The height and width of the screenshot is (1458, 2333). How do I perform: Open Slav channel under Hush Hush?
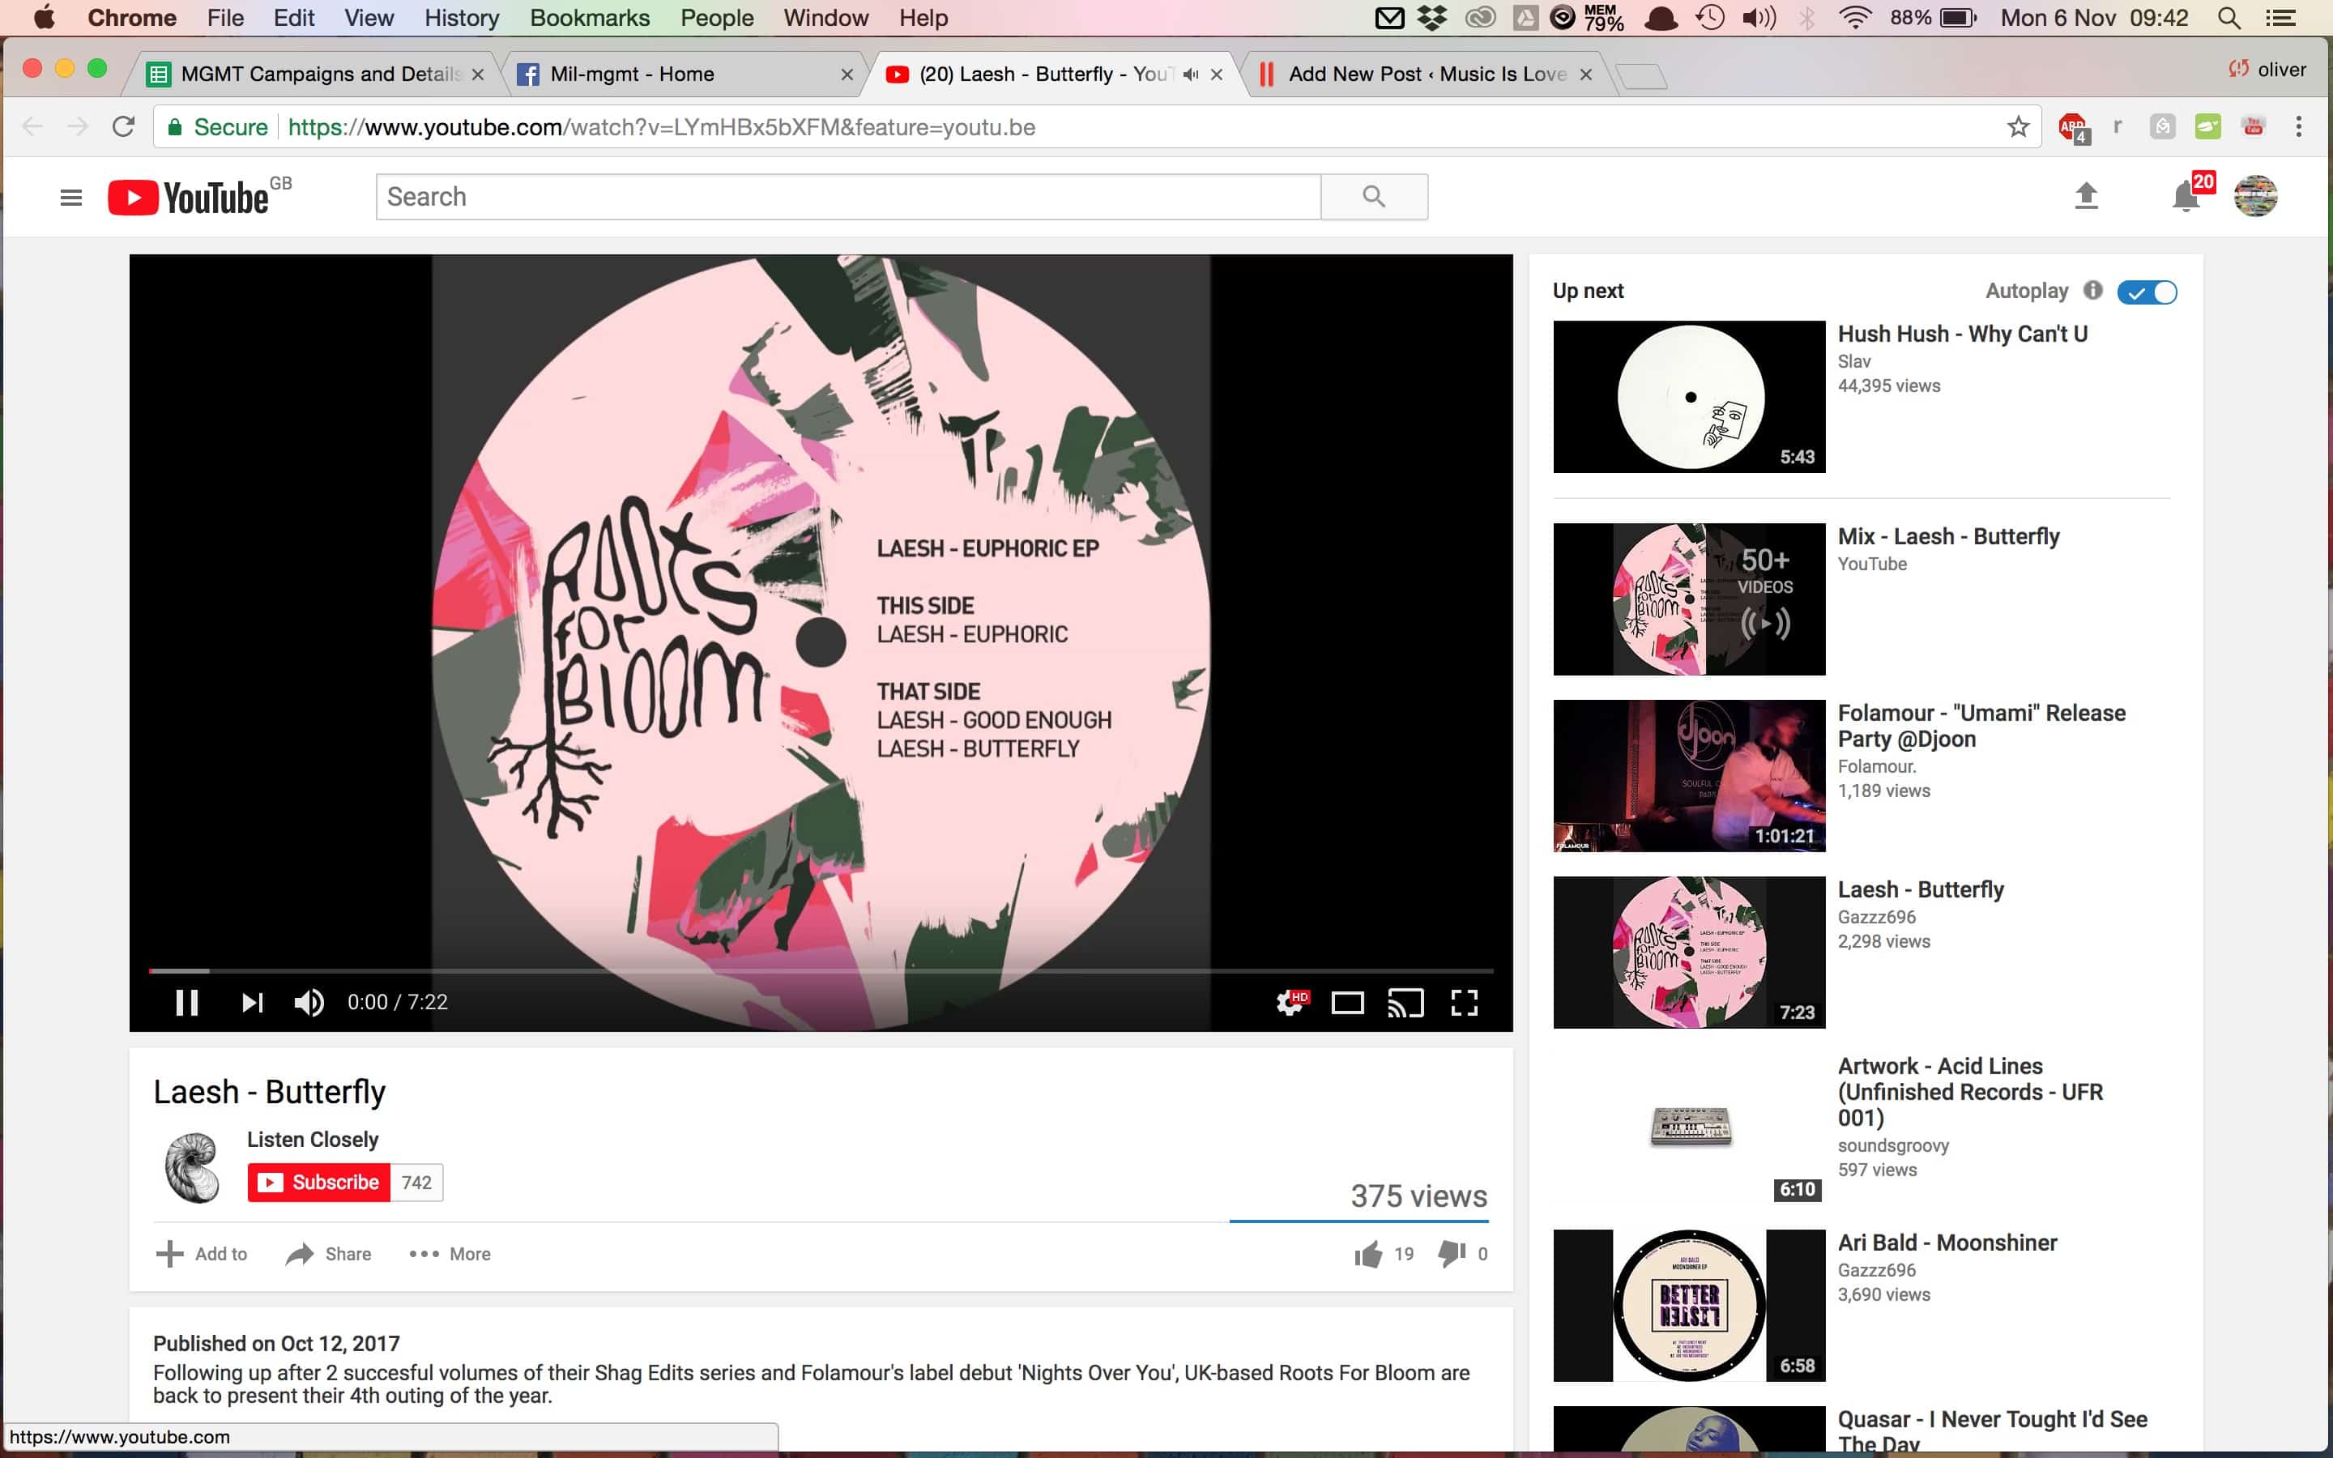pos(1854,361)
